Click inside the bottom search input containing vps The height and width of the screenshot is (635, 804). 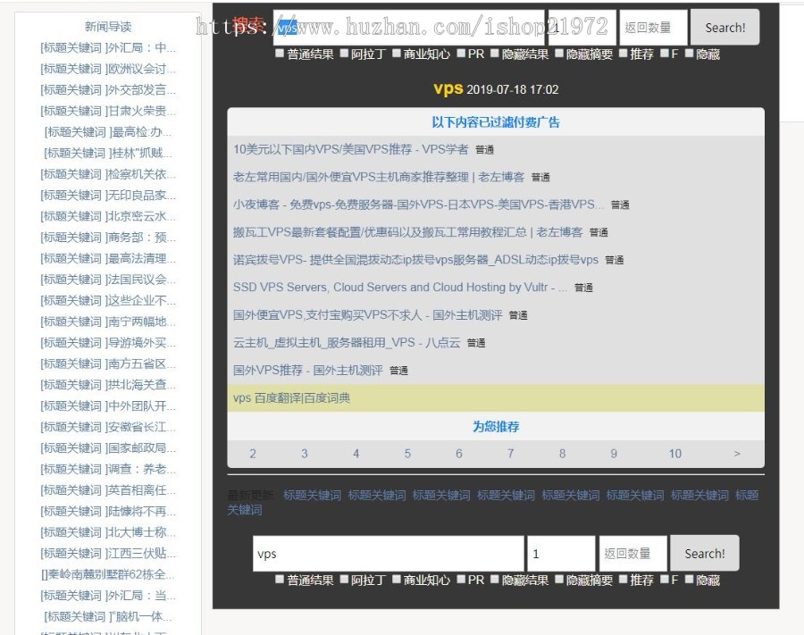pos(384,554)
